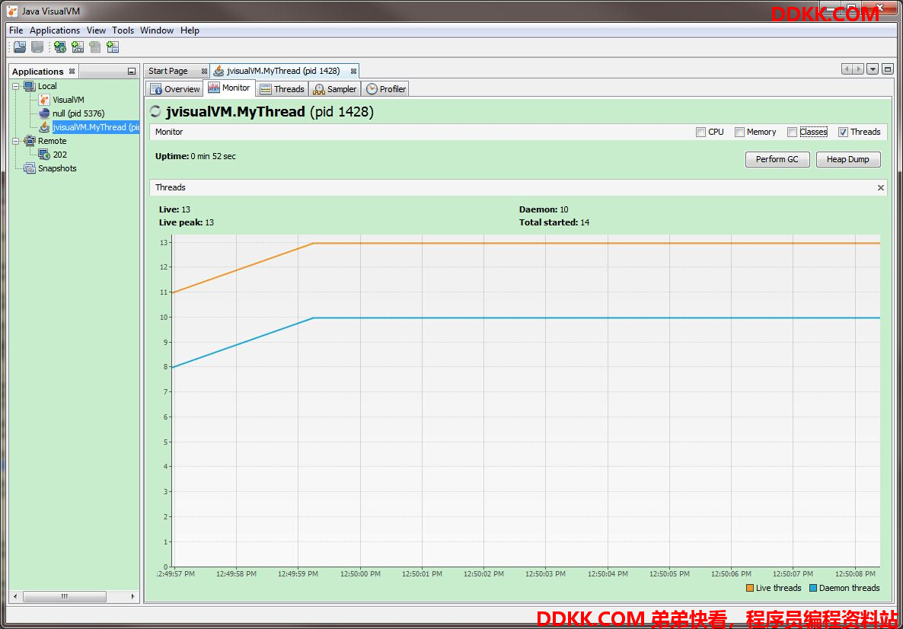
Task: Open the Applications menu
Action: [55, 30]
